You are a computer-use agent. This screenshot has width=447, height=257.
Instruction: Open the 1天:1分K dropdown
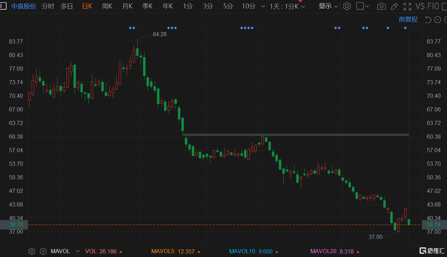coord(287,6)
